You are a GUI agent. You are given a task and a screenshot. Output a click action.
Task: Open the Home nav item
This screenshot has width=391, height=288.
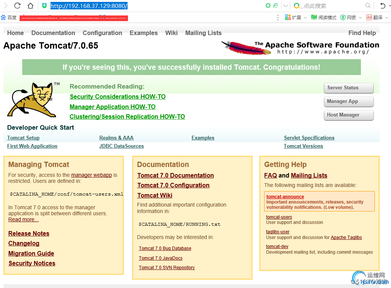click(x=15, y=33)
